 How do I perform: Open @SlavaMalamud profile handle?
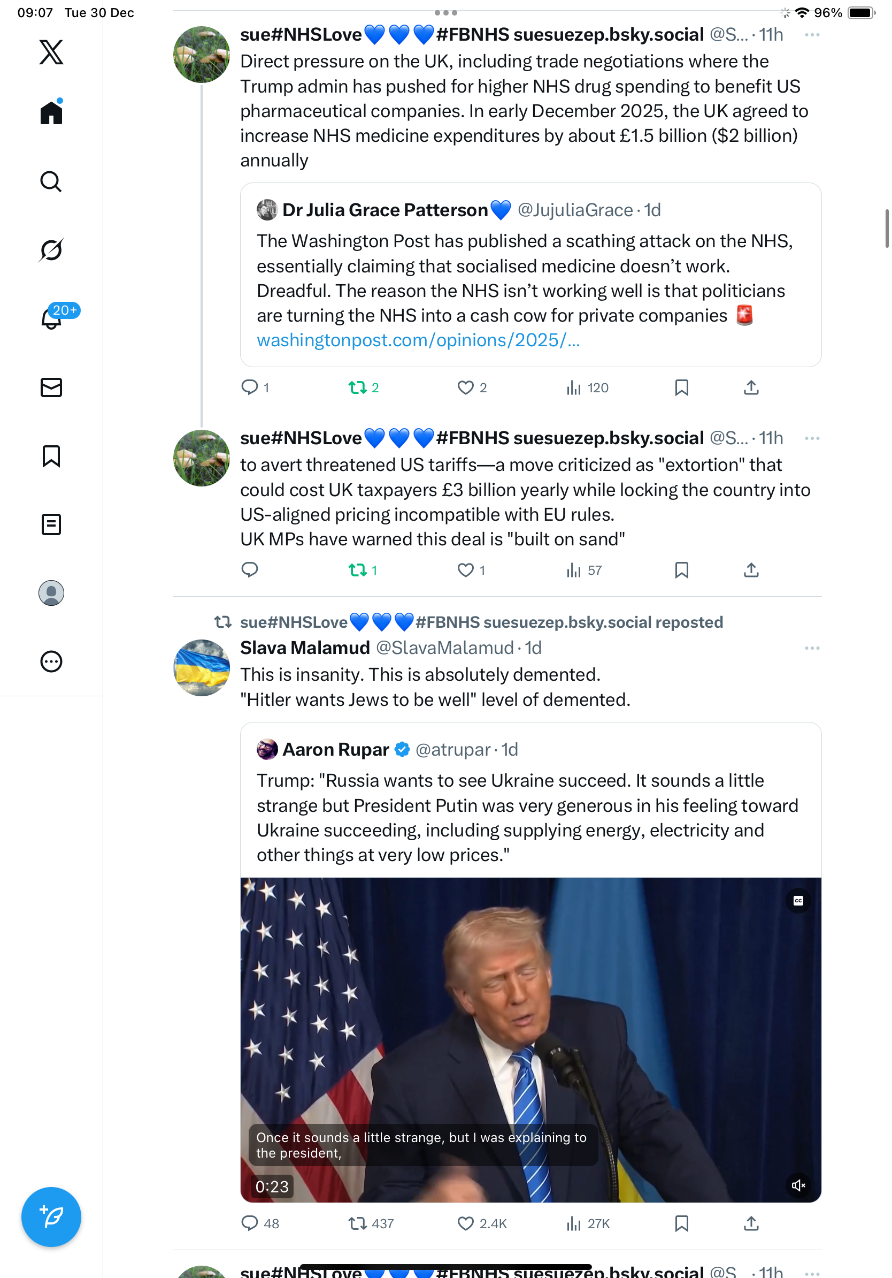click(444, 648)
